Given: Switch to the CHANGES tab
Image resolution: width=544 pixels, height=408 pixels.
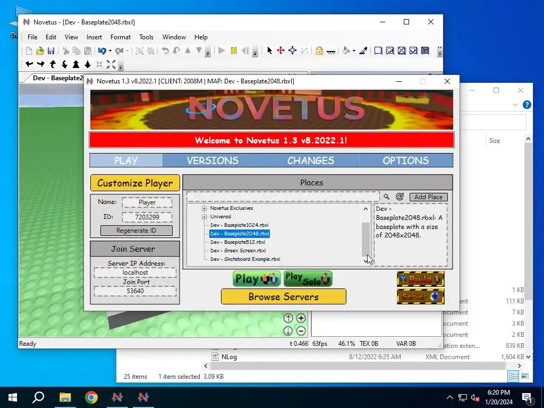Looking at the screenshot, I should click(x=310, y=160).
